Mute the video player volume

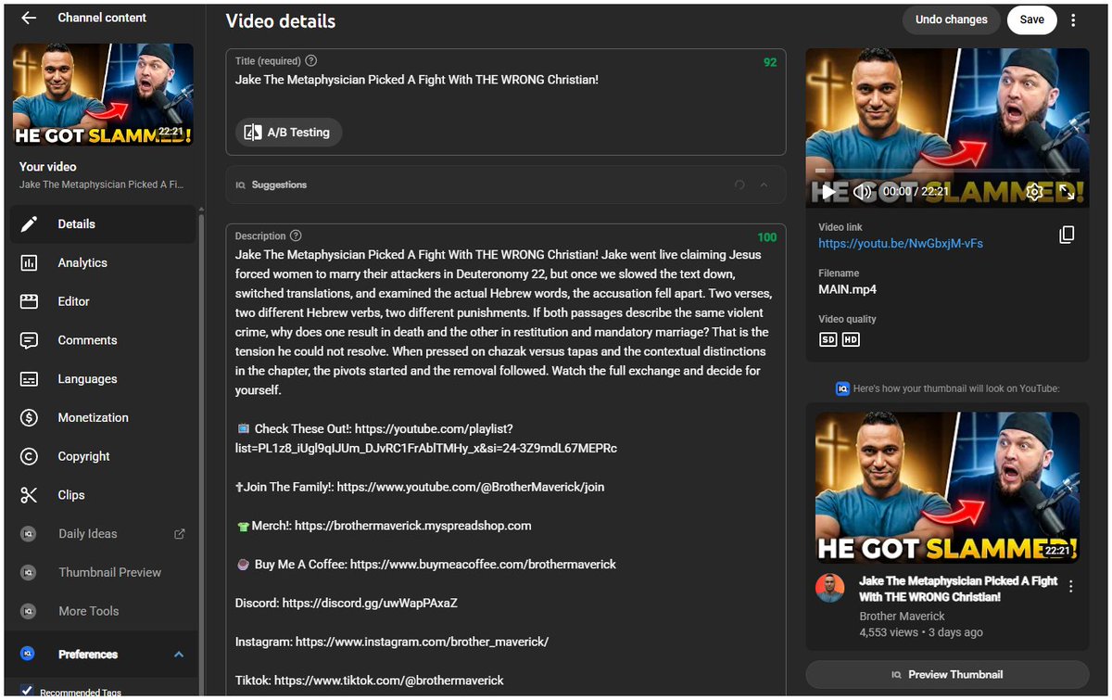click(x=863, y=192)
